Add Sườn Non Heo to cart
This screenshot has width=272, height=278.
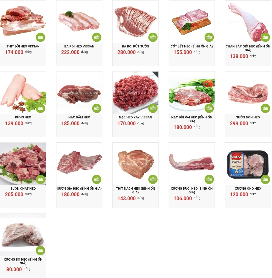pyautogui.click(x=265, y=108)
